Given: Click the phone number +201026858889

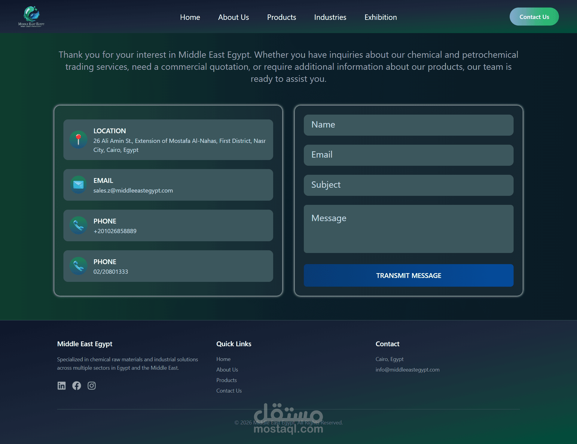Looking at the screenshot, I should 115,231.
